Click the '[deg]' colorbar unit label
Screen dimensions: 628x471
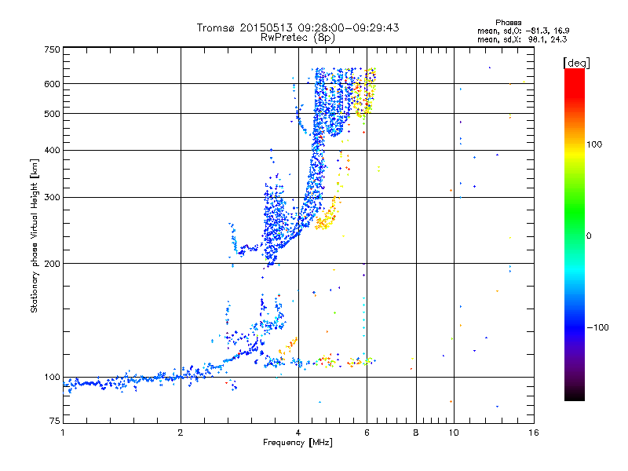576,63
